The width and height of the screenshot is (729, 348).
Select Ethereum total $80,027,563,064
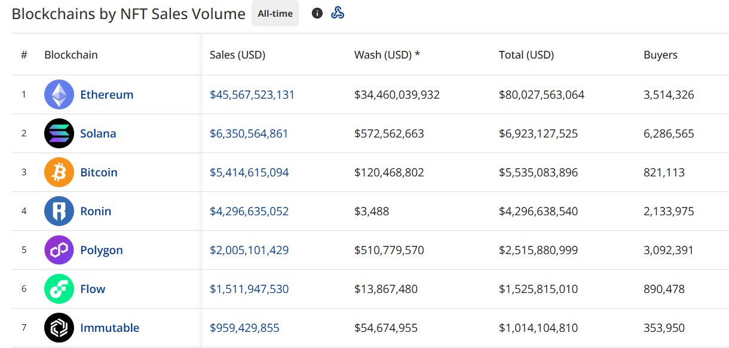[x=541, y=94]
